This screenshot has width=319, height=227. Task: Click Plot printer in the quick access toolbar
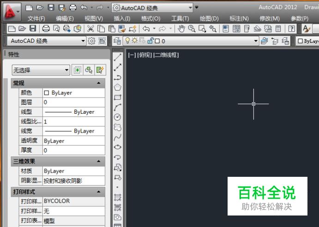[73, 8]
